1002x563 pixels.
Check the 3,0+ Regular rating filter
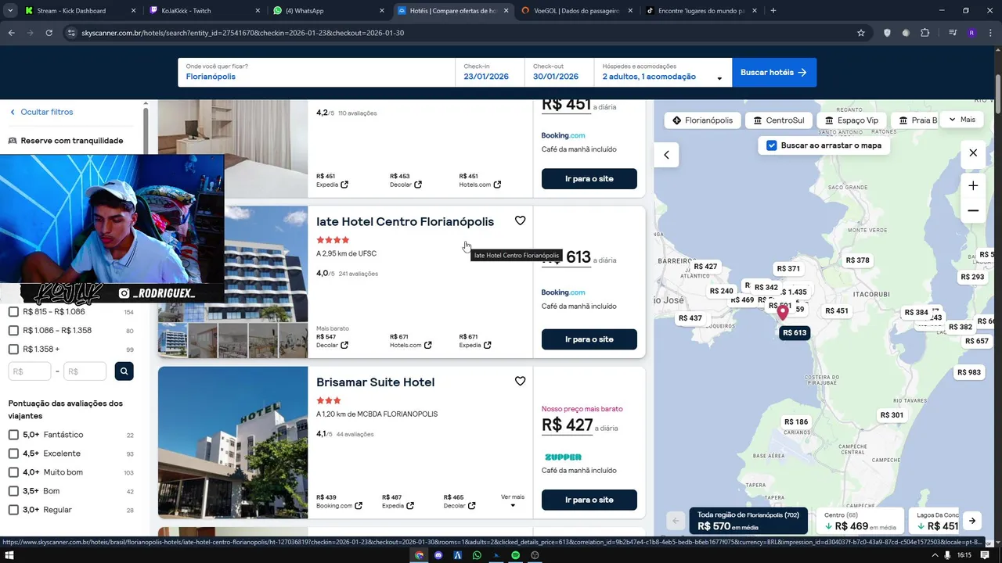(x=13, y=510)
